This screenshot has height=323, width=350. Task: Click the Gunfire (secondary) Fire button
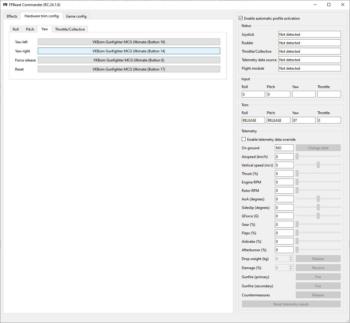pos(318,286)
